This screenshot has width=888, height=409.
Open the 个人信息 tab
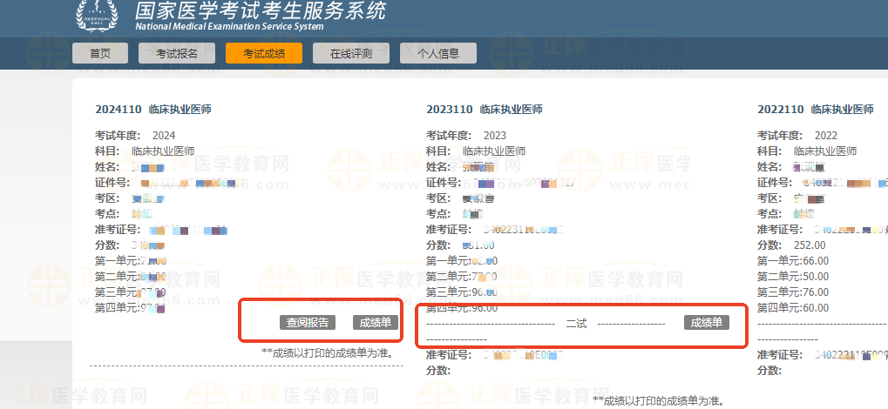438,53
